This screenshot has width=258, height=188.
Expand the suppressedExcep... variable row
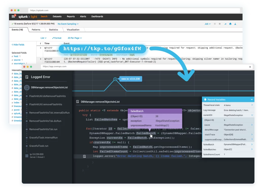(x=252, y=139)
